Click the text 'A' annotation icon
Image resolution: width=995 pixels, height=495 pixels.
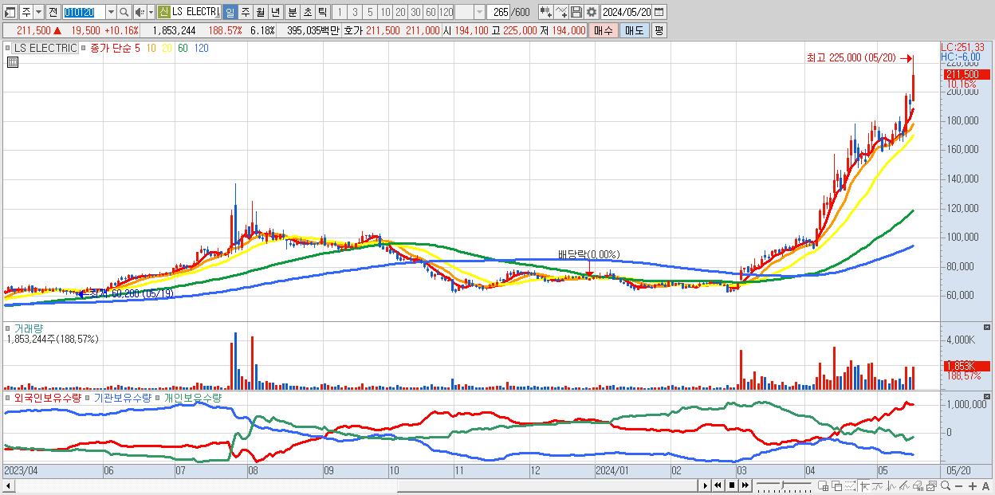click(985, 486)
